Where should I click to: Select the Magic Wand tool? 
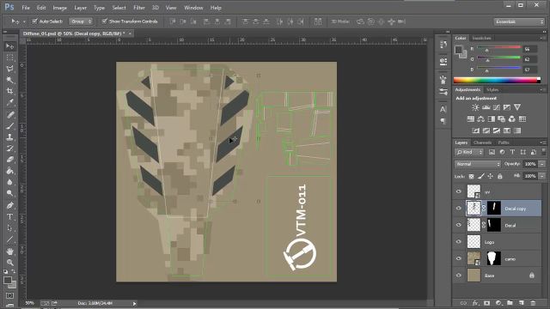(9, 80)
